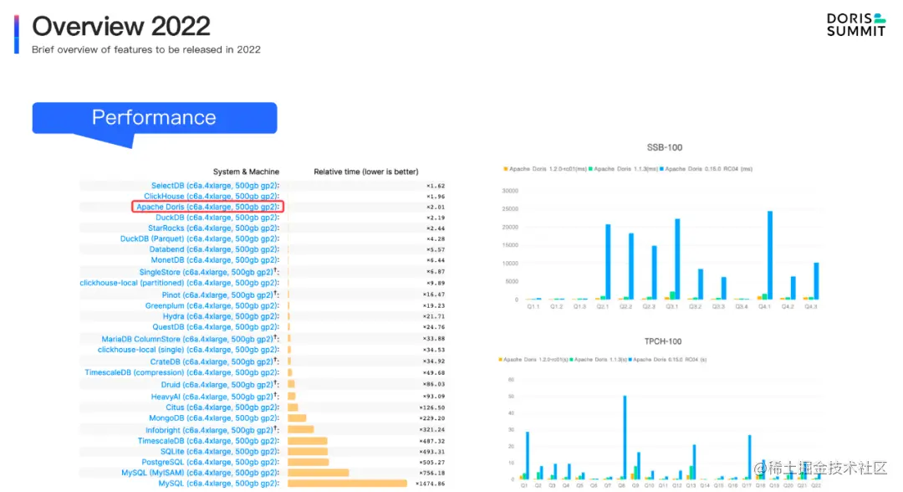The width and height of the screenshot is (903, 492).
Task: Click the Q4.3 axis label in SSB-100
Action: [811, 306]
